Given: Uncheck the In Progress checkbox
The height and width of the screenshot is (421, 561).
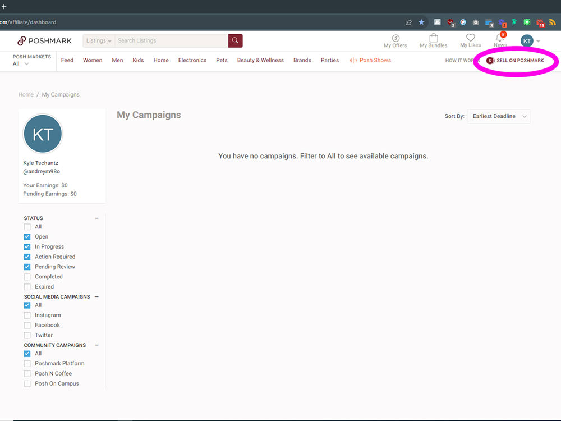Looking at the screenshot, I should click(x=27, y=247).
